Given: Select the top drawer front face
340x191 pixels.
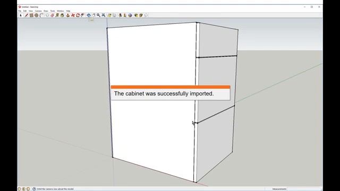Looking at the screenshot, I should coord(218,40).
